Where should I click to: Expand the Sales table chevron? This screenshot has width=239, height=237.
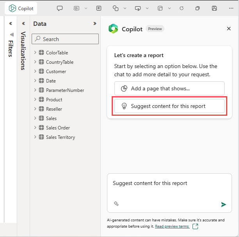tap(35, 118)
